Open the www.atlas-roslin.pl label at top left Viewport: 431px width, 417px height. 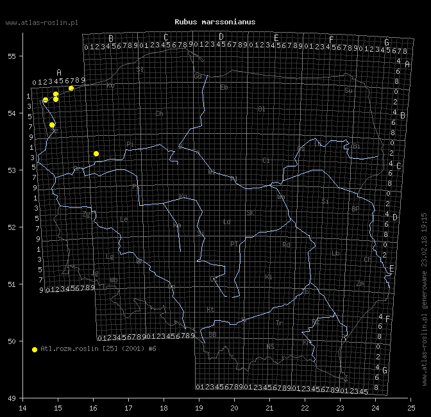tap(42, 23)
